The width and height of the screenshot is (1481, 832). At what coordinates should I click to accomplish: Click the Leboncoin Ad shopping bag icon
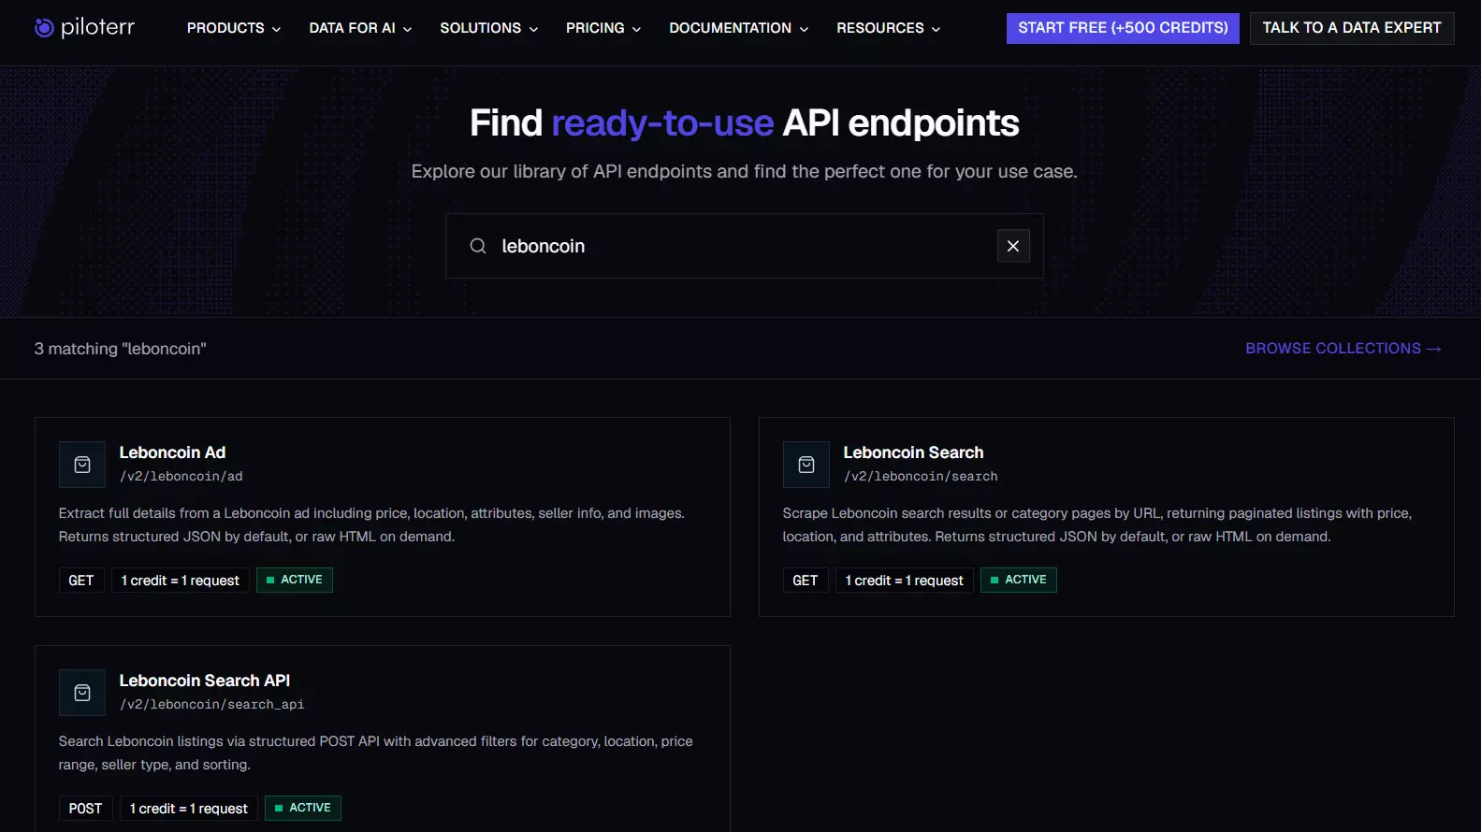82,465
